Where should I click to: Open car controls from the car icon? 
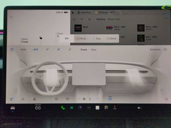click(x=13, y=108)
